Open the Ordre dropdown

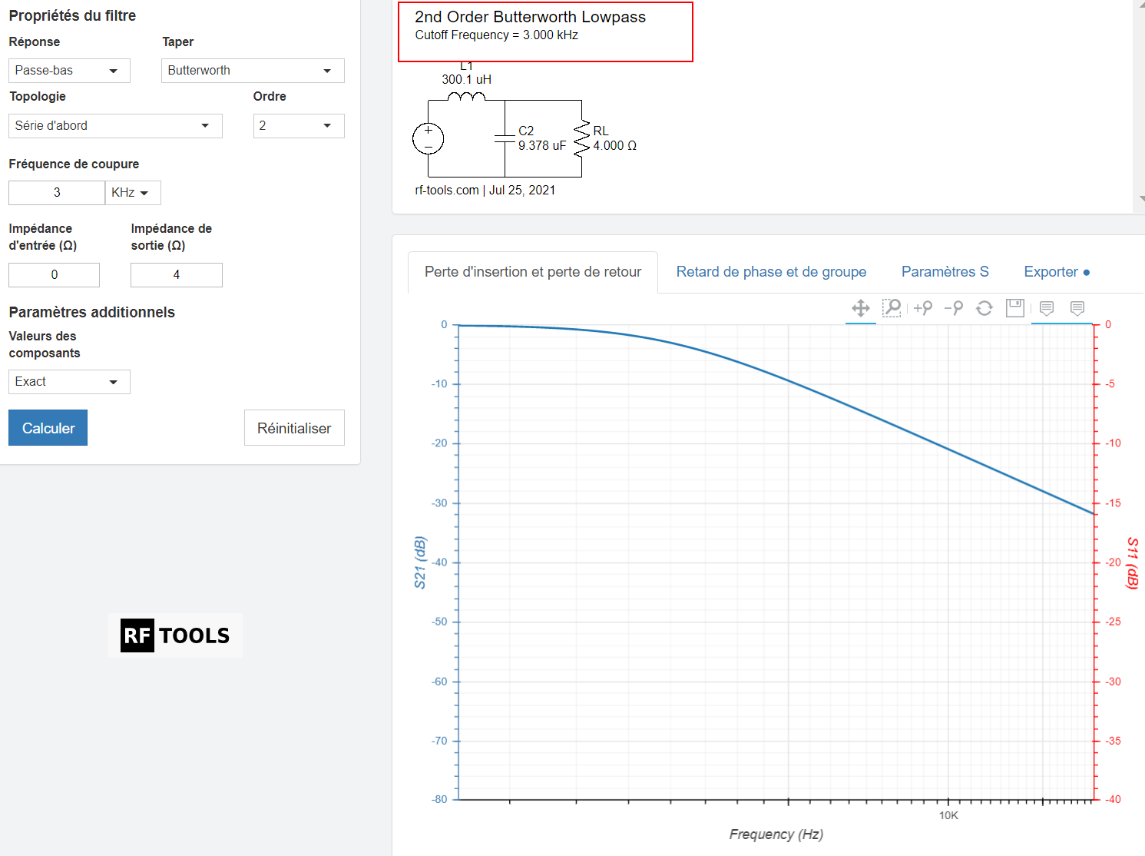pyautogui.click(x=299, y=126)
